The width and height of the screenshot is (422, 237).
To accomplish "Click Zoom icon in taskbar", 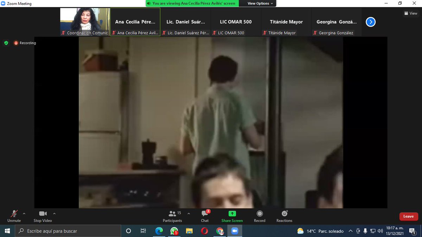I will tap(235, 231).
